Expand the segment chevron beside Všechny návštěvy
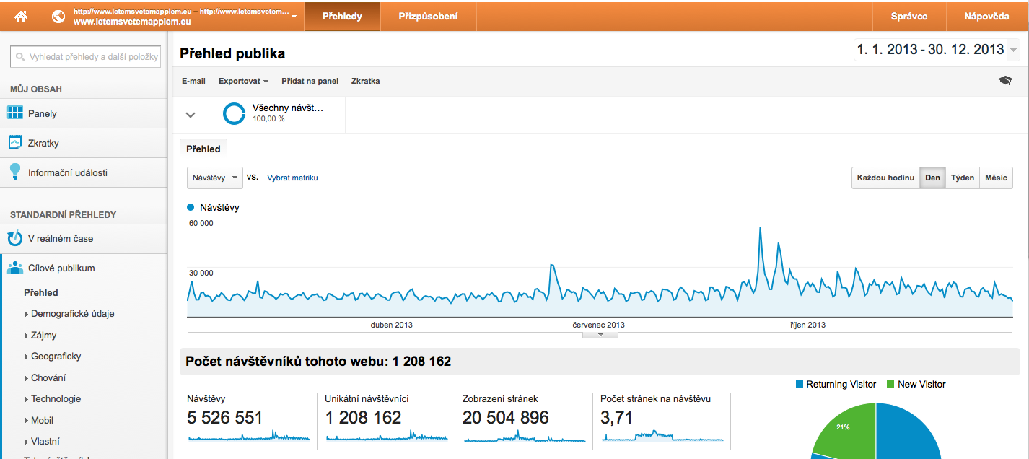1029x459 pixels. [x=191, y=115]
